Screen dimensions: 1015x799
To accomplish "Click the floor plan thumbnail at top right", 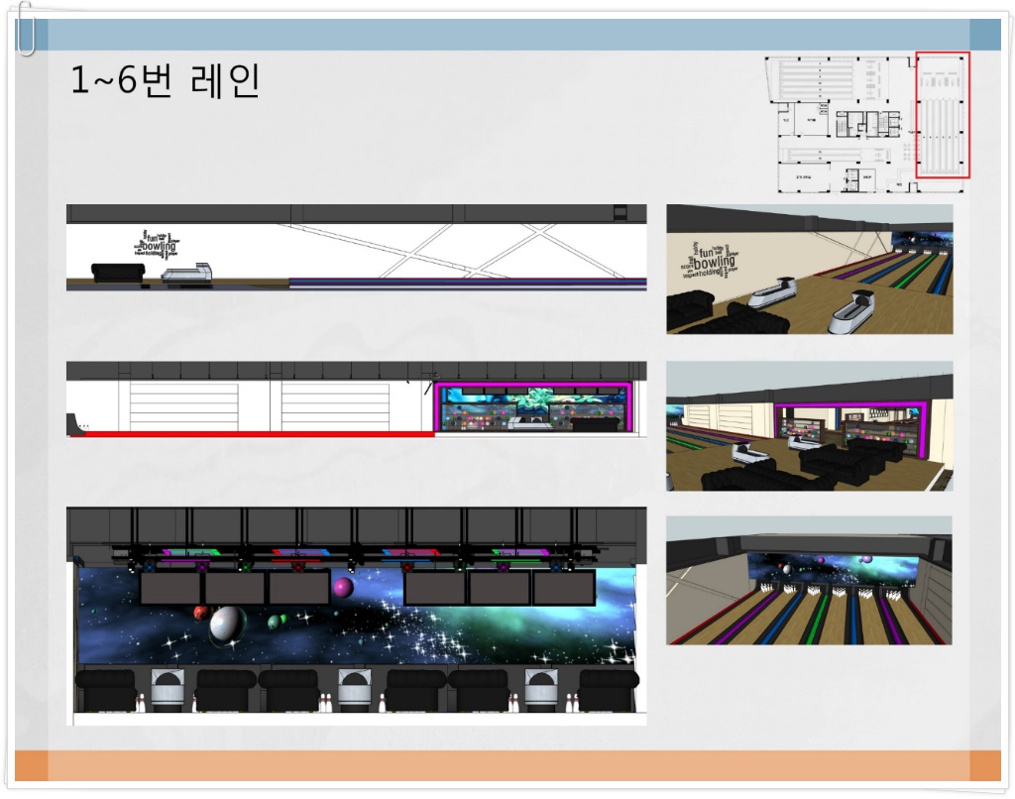I will pos(867,122).
